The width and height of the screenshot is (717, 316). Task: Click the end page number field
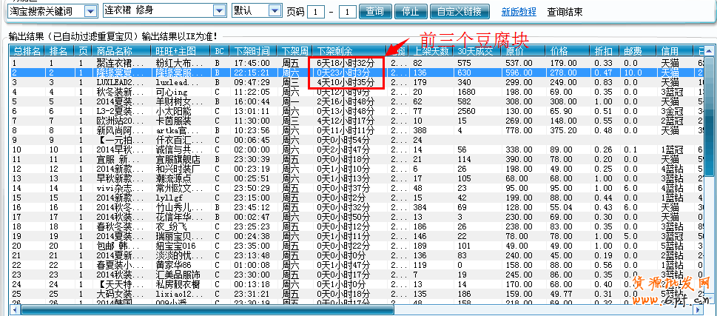click(348, 11)
